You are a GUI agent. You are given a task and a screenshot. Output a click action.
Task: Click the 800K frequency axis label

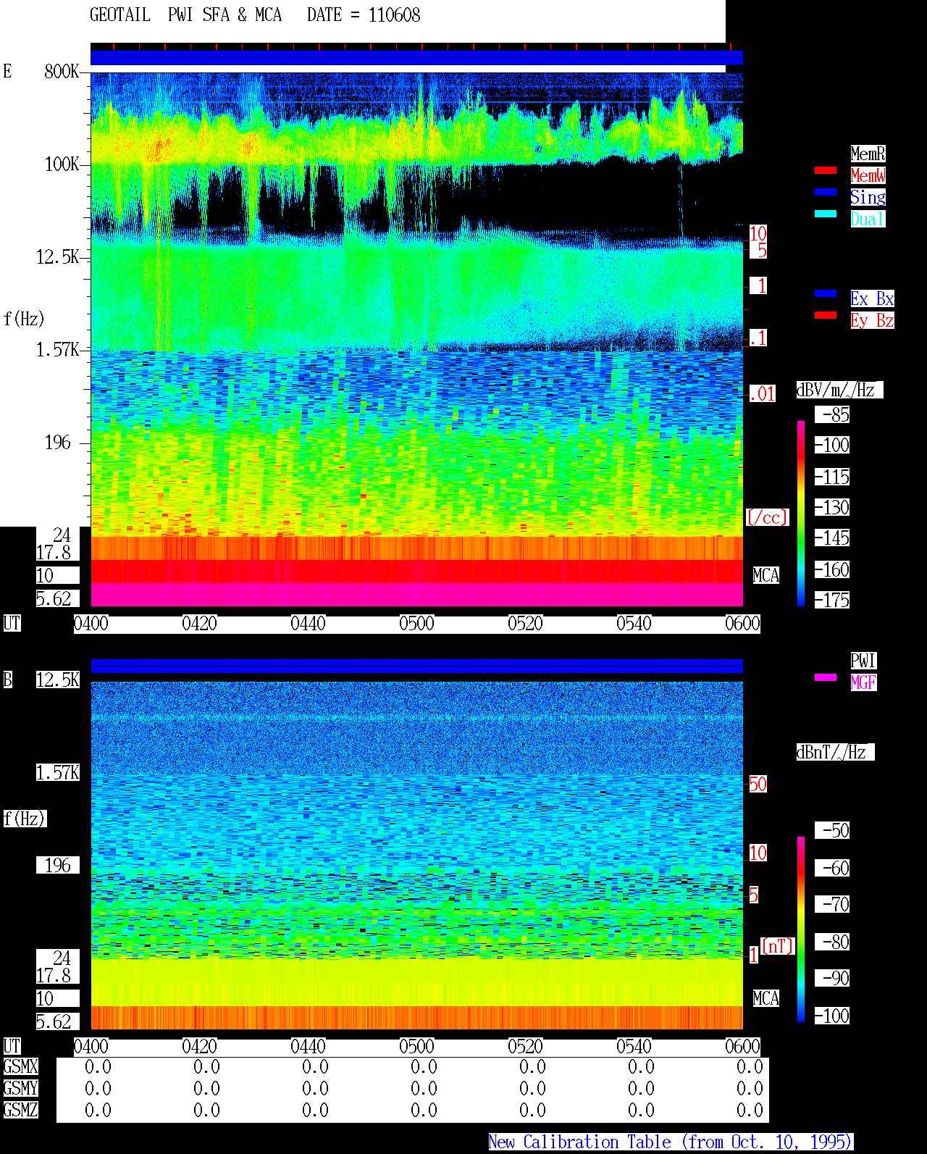(62, 72)
